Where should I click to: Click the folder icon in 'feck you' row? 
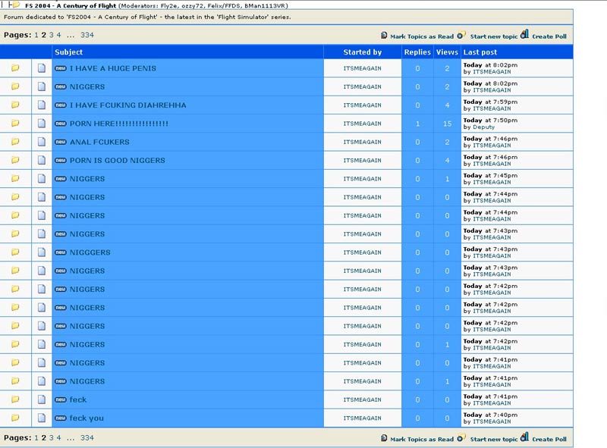[15, 418]
